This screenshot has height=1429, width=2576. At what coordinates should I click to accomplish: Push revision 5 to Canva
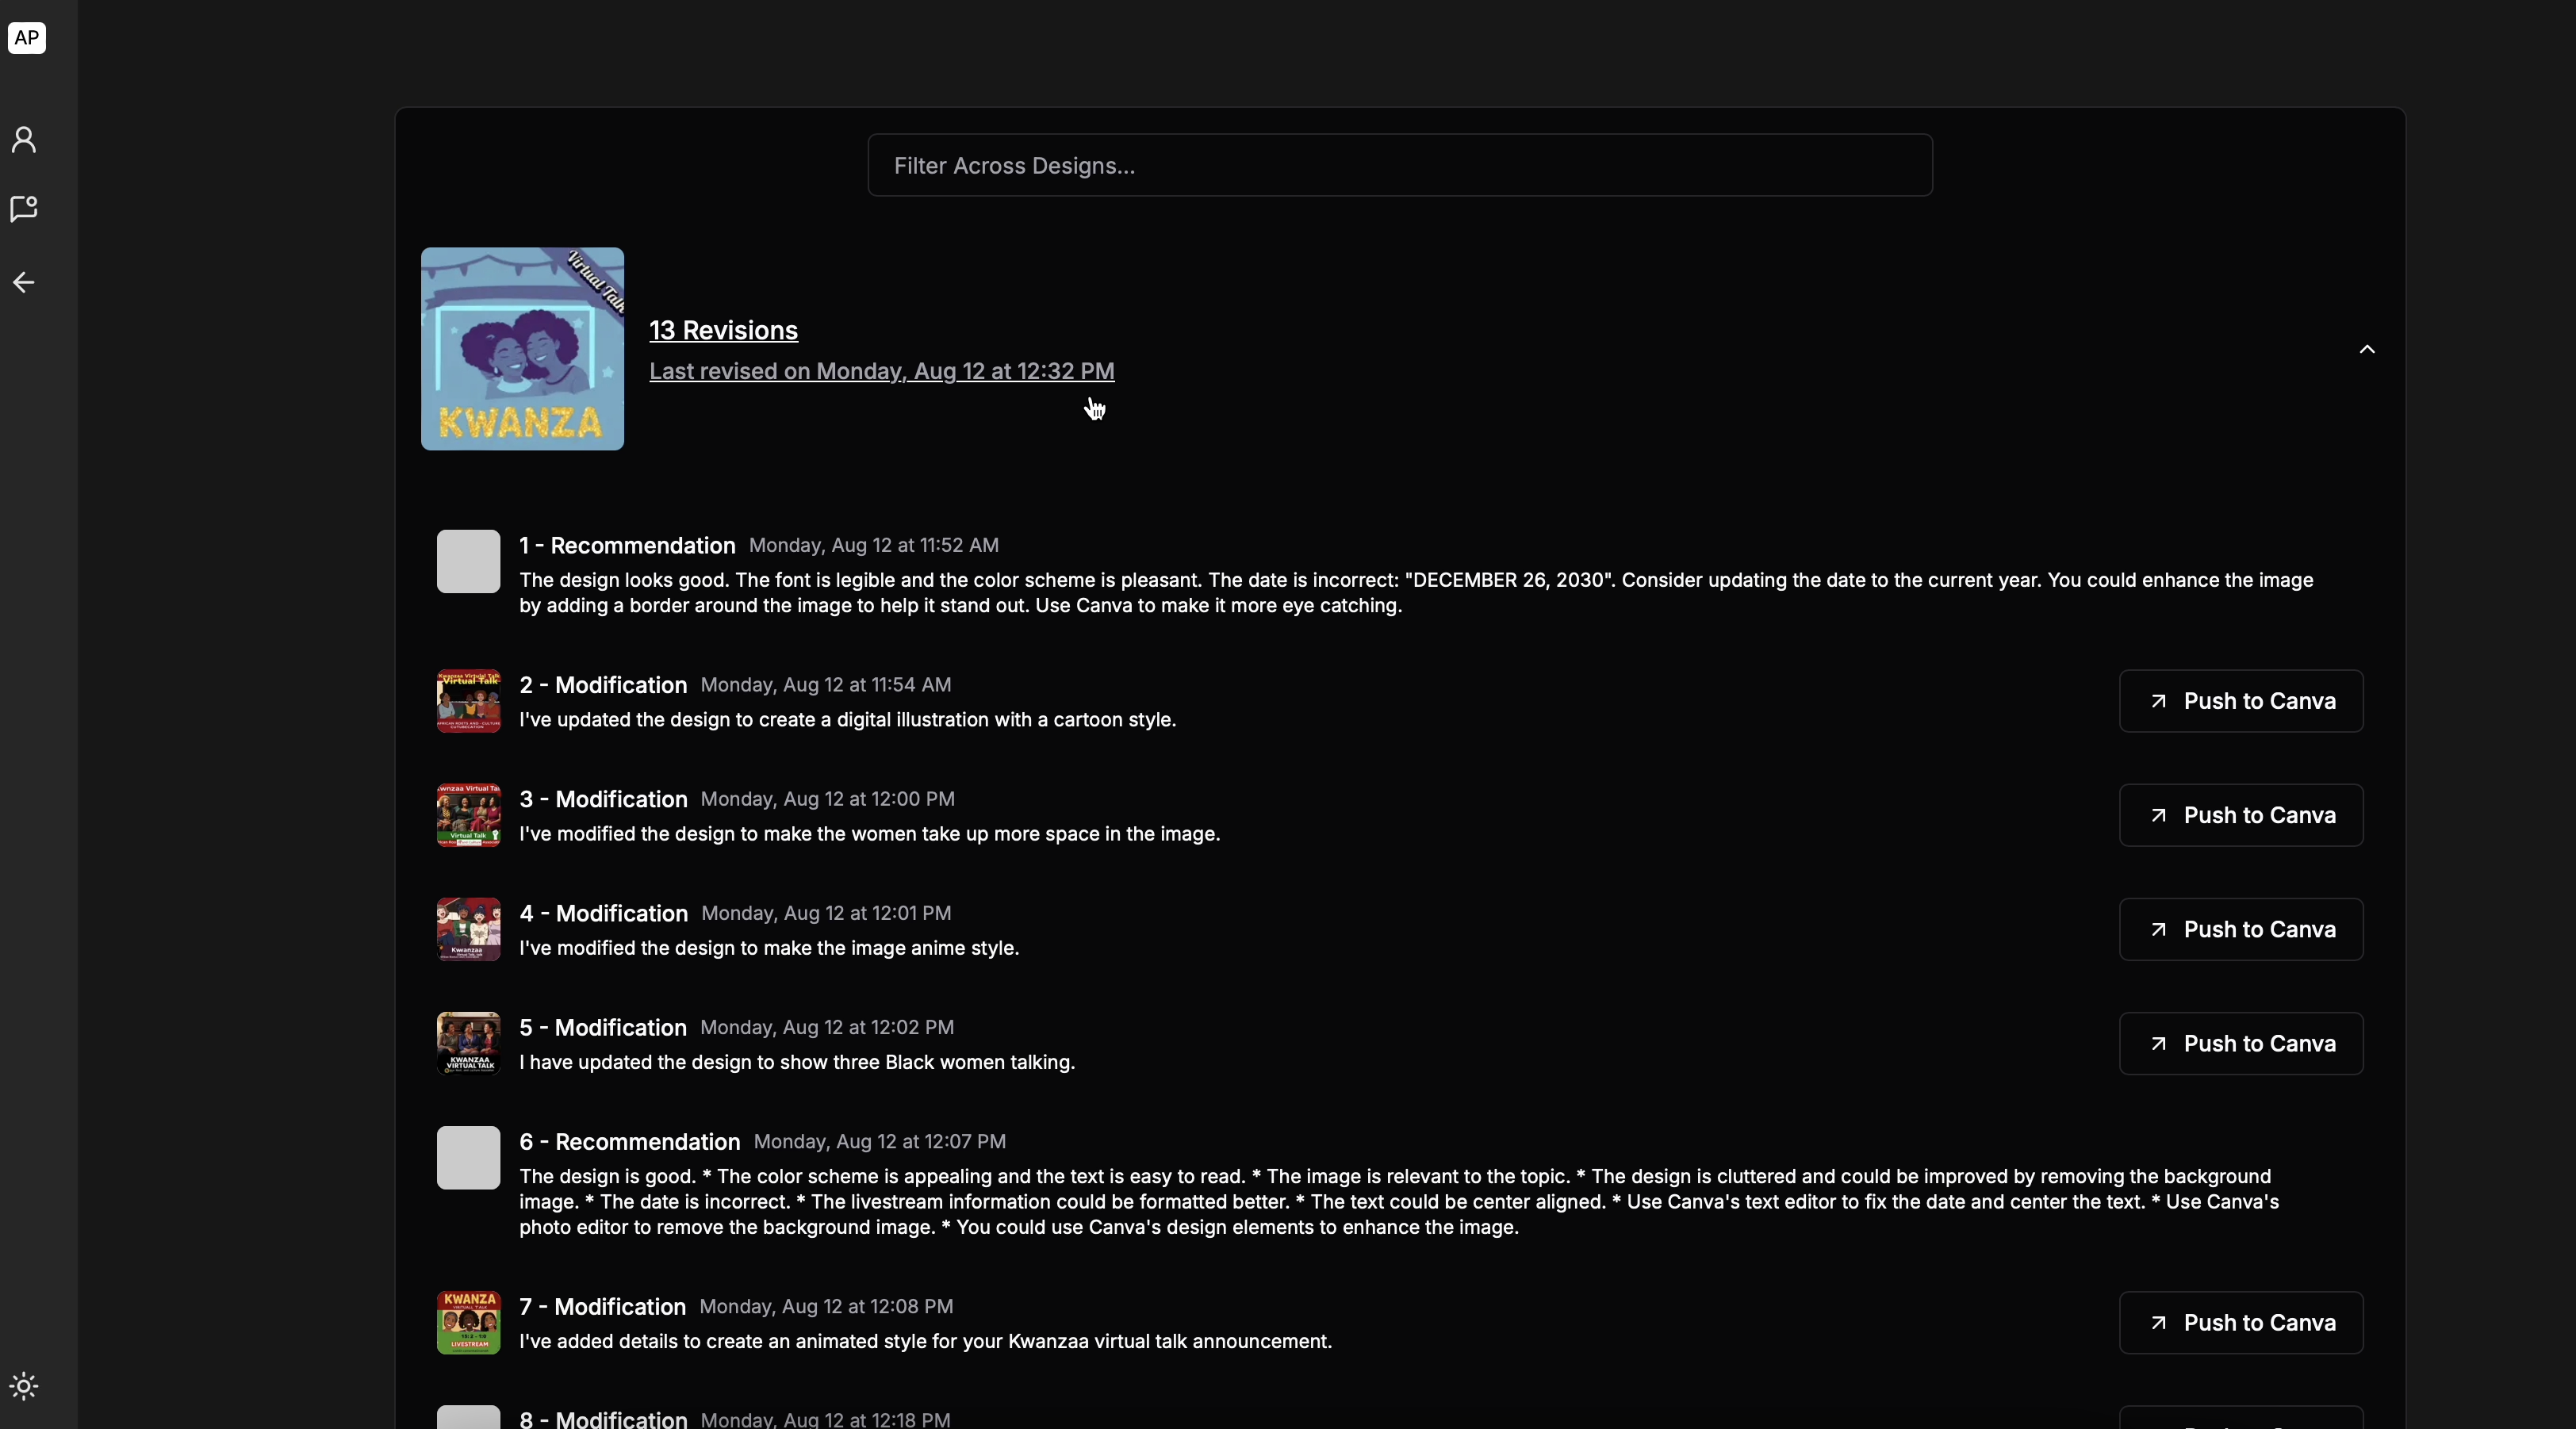click(2240, 1043)
